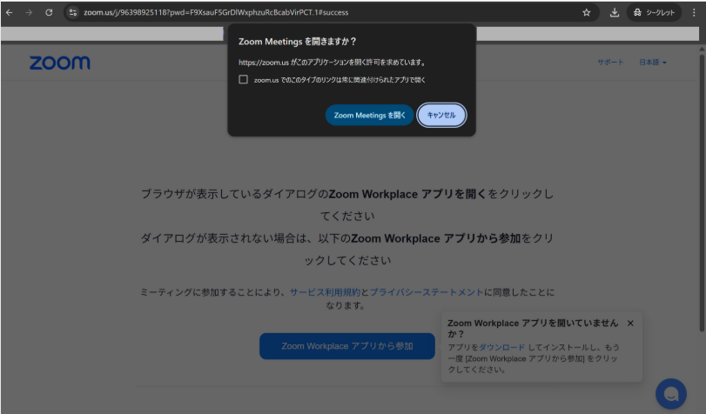Image resolution: width=706 pixels, height=414 pixels.
Task: Open the サポート link
Action: pyautogui.click(x=610, y=63)
